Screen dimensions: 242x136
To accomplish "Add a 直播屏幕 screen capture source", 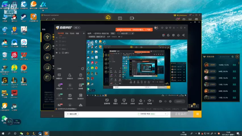I will click(107, 102).
